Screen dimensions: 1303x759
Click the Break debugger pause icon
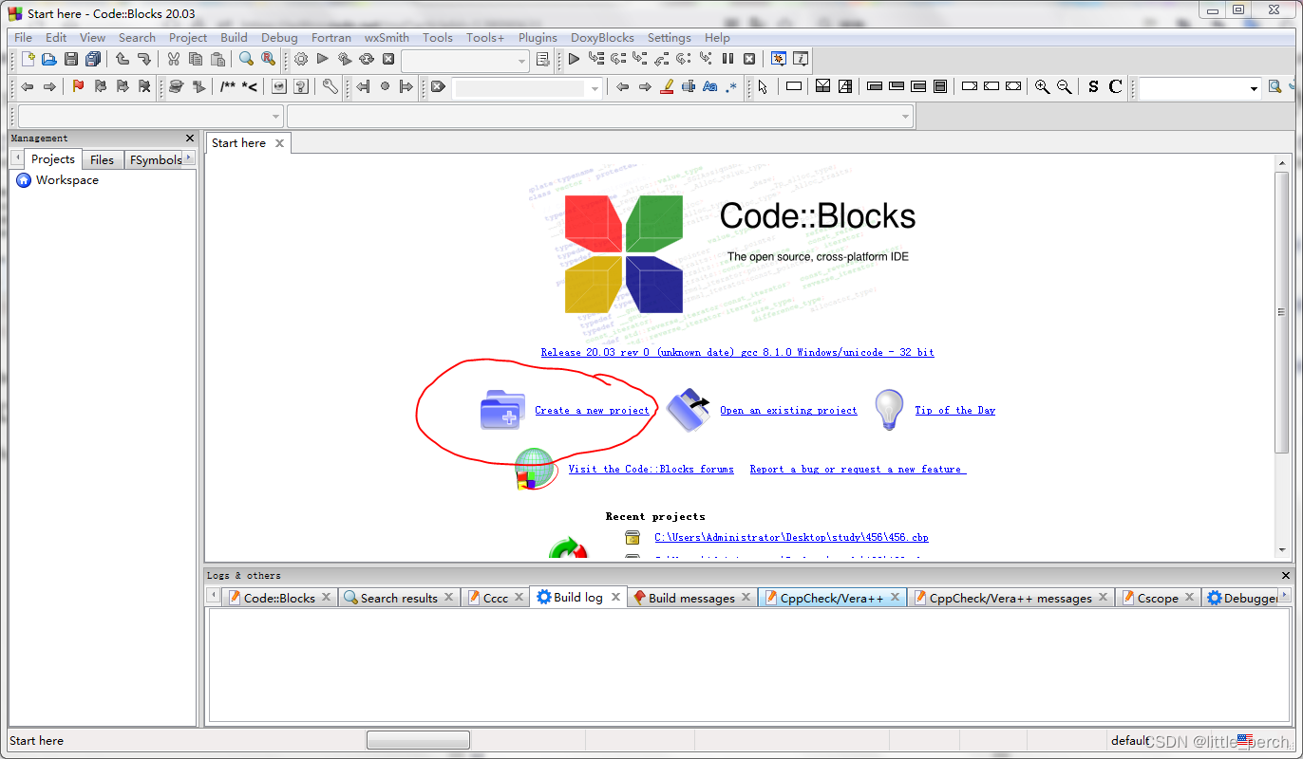coord(727,59)
